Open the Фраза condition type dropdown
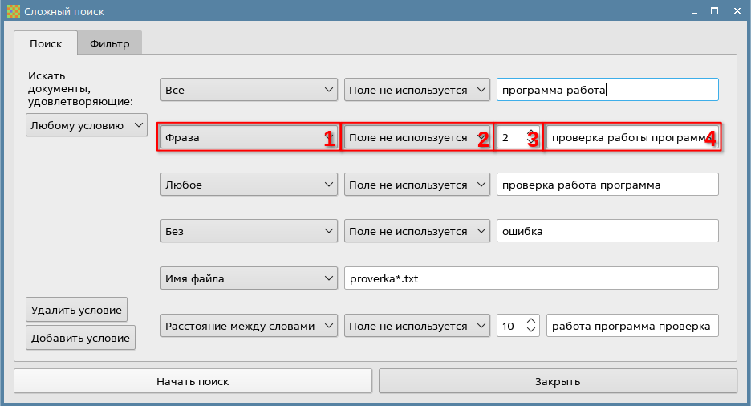This screenshot has height=406, width=751. click(x=249, y=137)
